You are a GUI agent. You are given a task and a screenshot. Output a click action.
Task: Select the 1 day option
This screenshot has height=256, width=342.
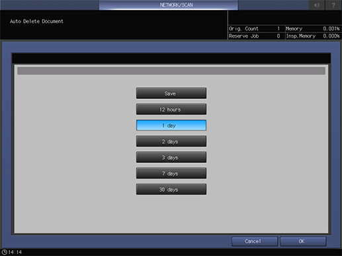[171, 125]
